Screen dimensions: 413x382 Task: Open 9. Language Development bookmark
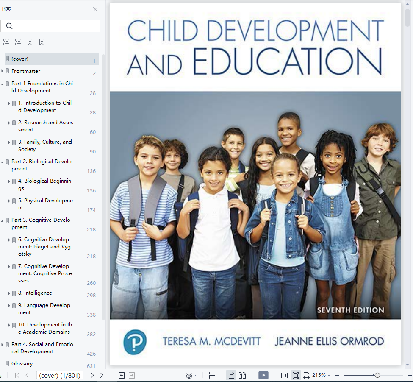point(44,309)
